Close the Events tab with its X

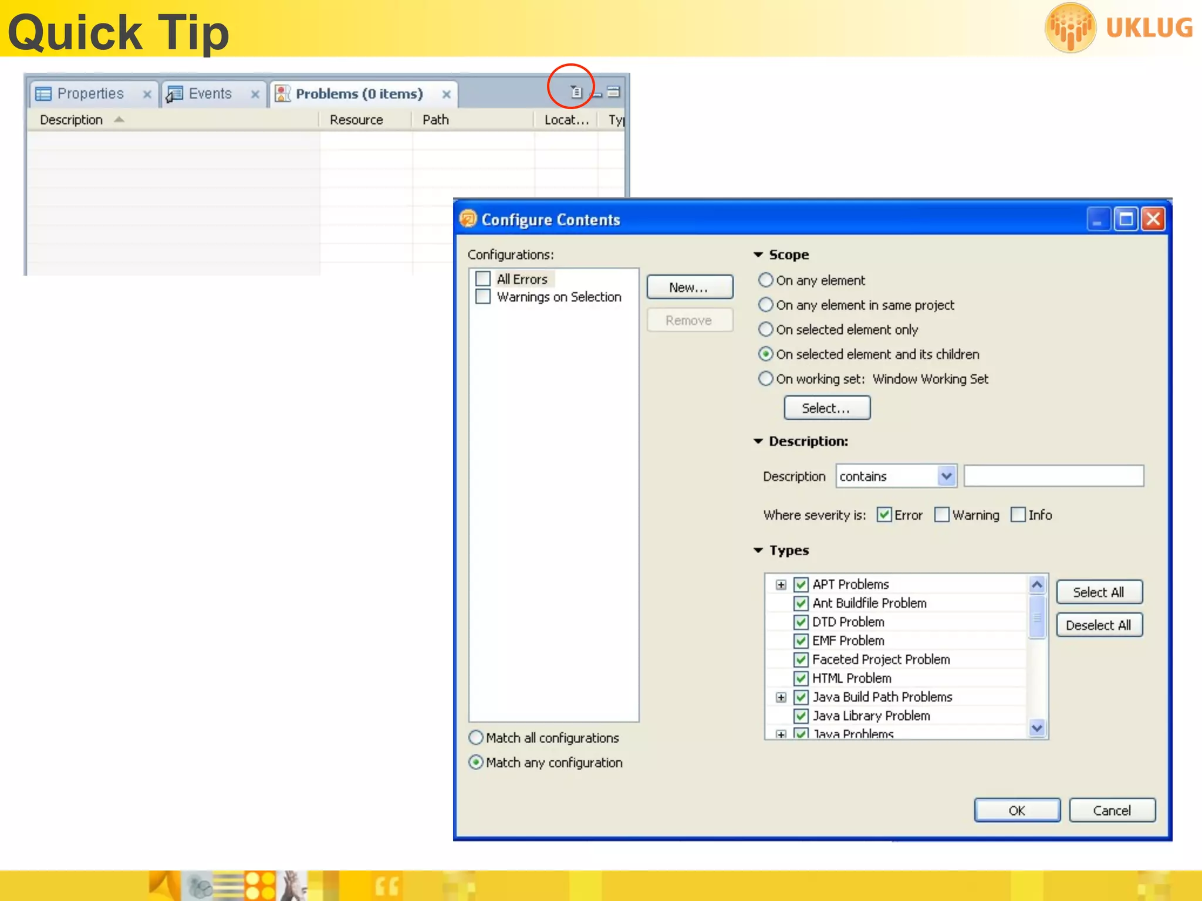click(255, 94)
